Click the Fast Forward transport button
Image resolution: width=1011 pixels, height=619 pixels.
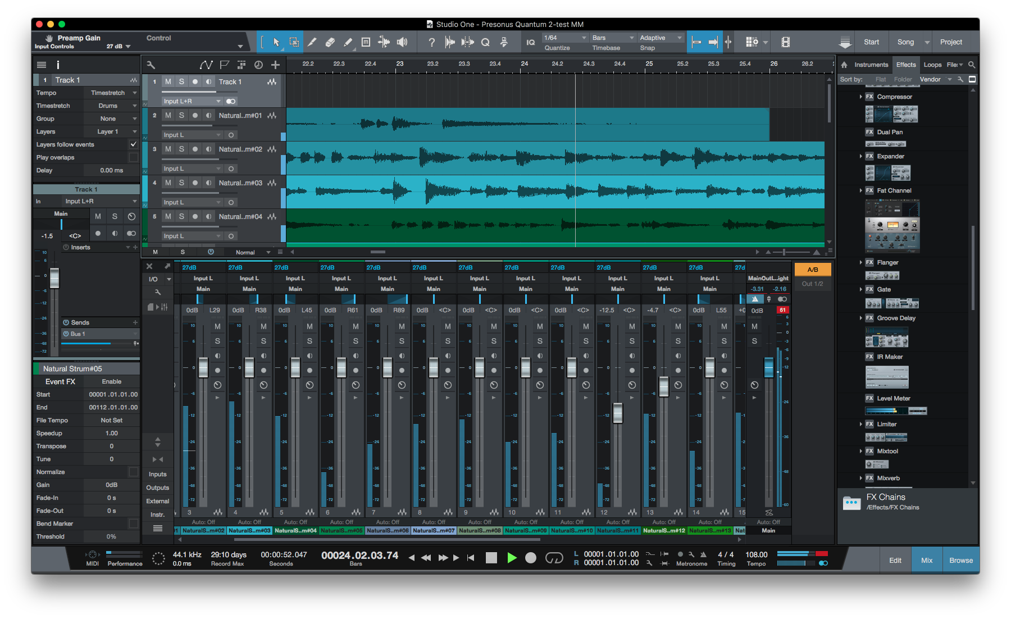pyautogui.click(x=443, y=558)
